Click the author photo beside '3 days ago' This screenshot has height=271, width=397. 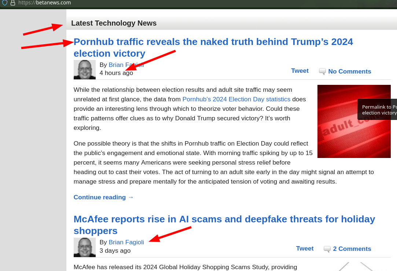coord(85,248)
